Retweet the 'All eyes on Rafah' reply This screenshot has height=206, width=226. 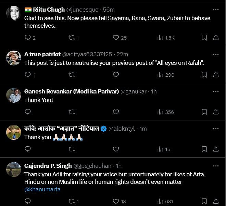(72, 75)
